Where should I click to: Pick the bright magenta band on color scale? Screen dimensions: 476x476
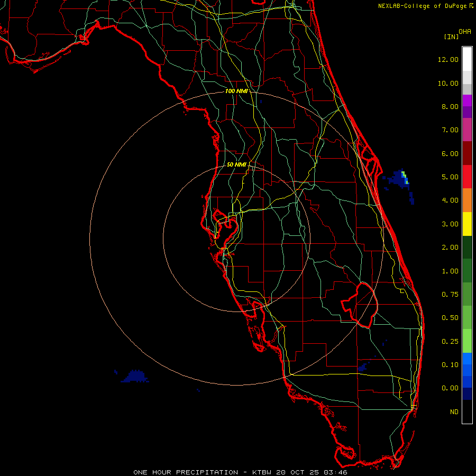coord(467,100)
